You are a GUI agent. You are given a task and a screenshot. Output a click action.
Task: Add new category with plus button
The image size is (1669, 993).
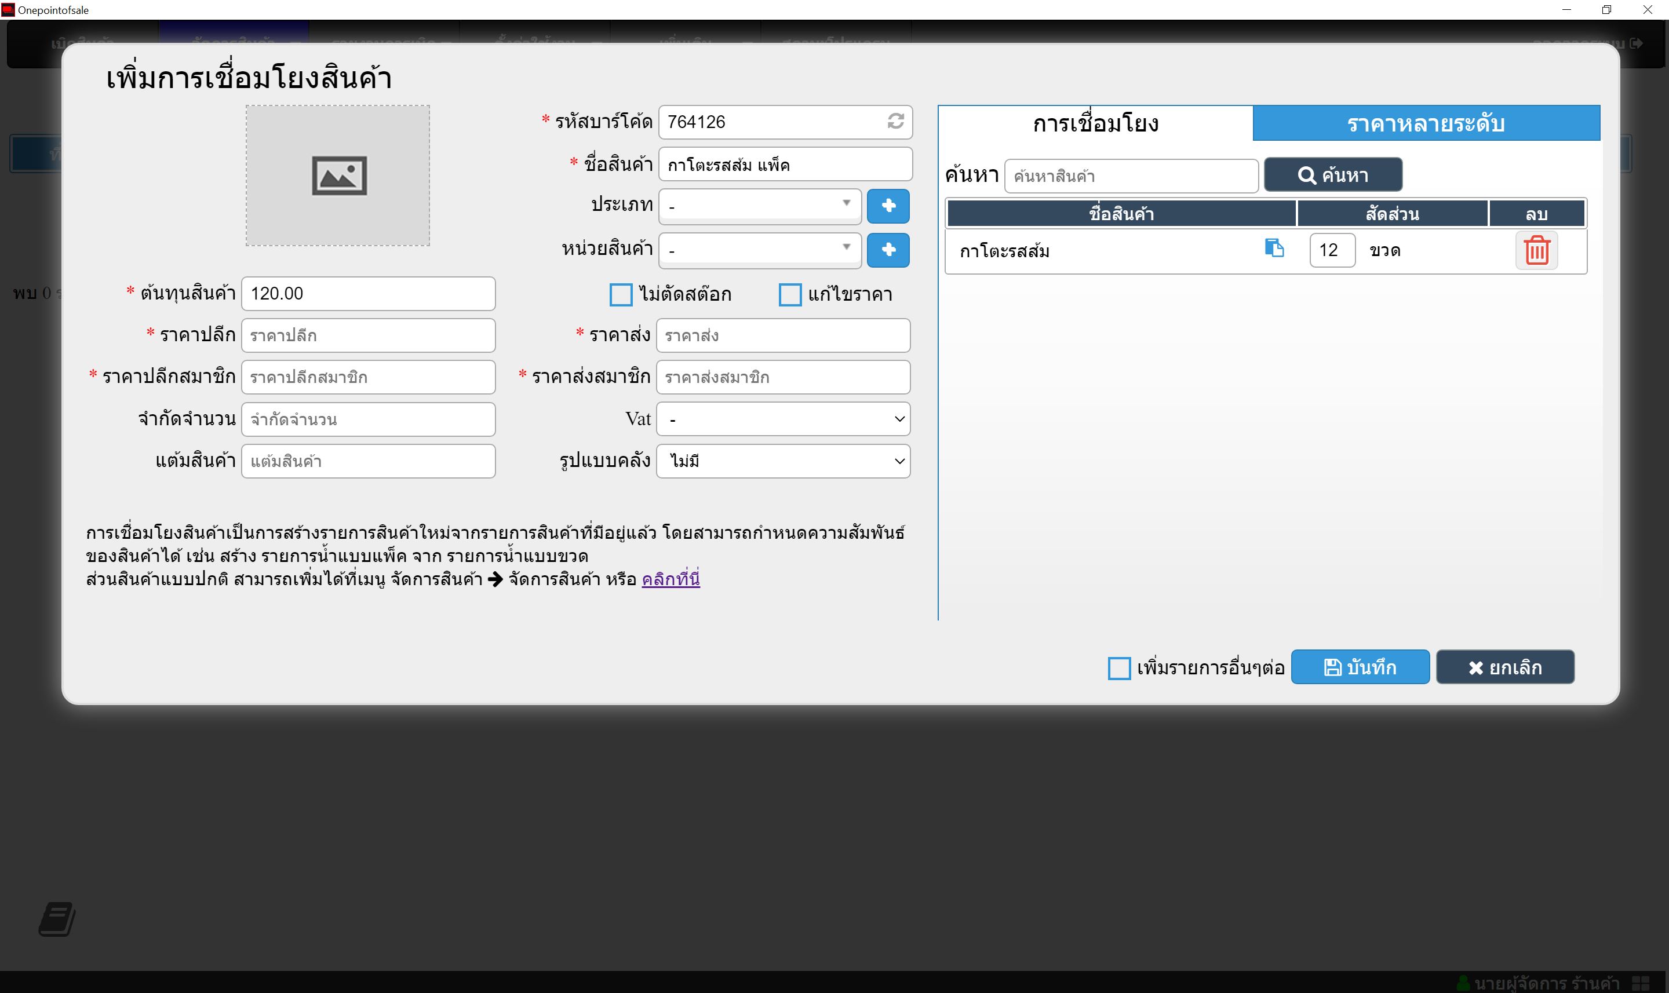888,206
